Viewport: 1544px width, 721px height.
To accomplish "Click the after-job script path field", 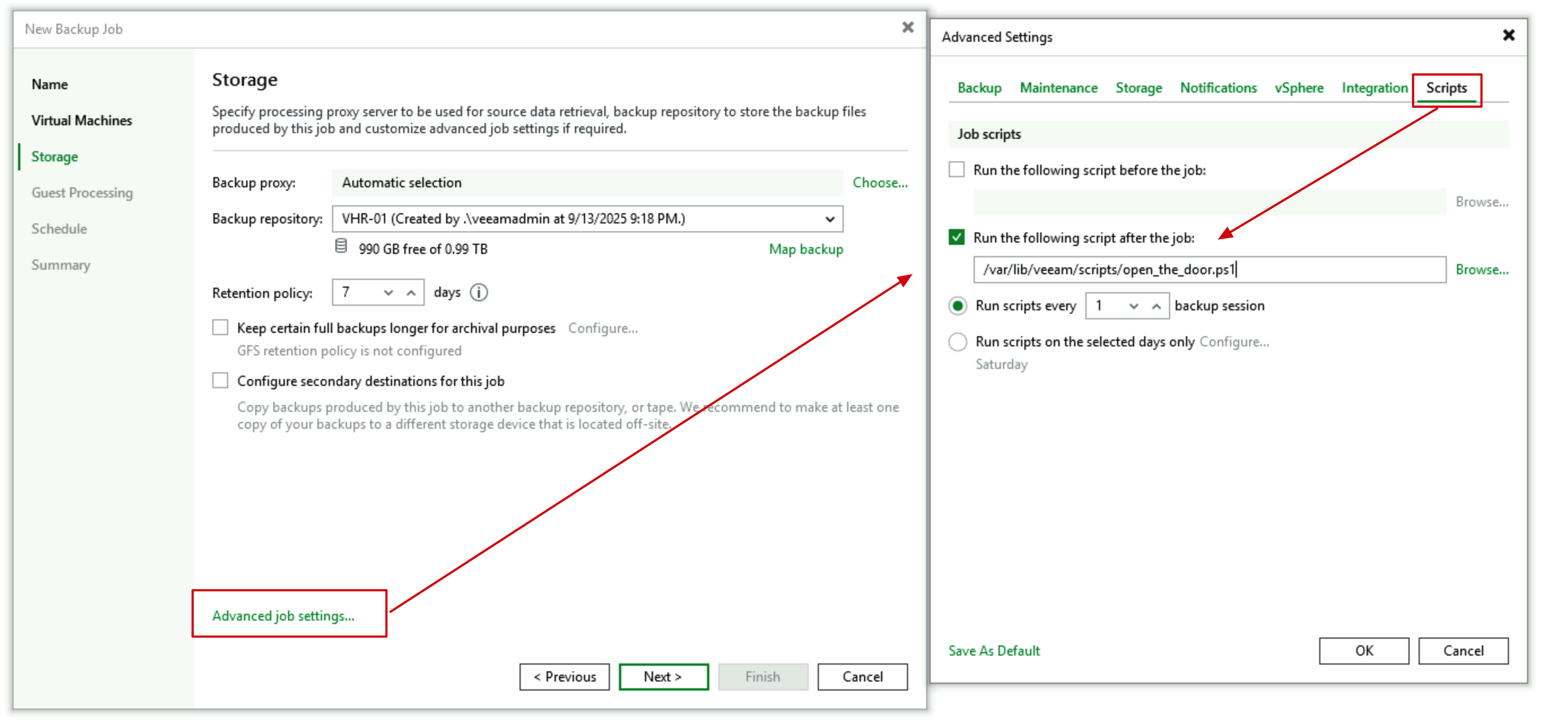I will pos(1209,270).
